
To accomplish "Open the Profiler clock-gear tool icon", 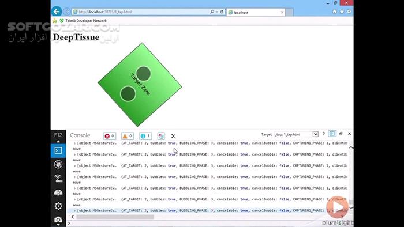I will tap(58, 206).
